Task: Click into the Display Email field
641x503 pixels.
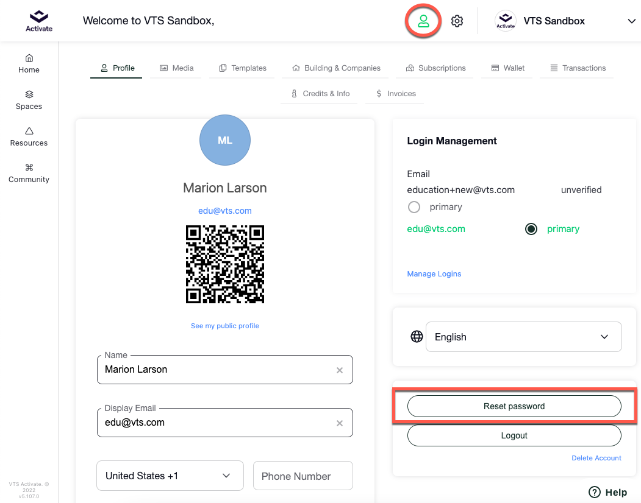Action: [225, 423]
